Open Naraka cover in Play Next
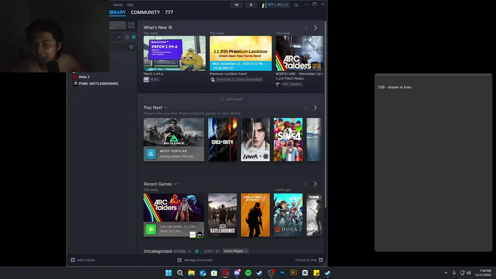Screen dimensions: 496x279 tap(255, 139)
